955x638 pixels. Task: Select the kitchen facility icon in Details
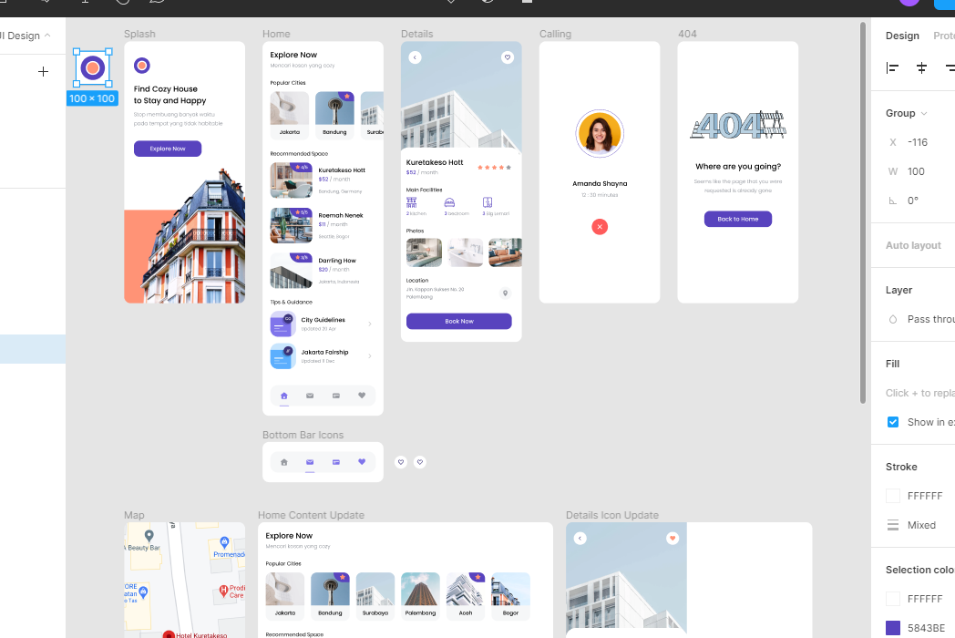(412, 202)
